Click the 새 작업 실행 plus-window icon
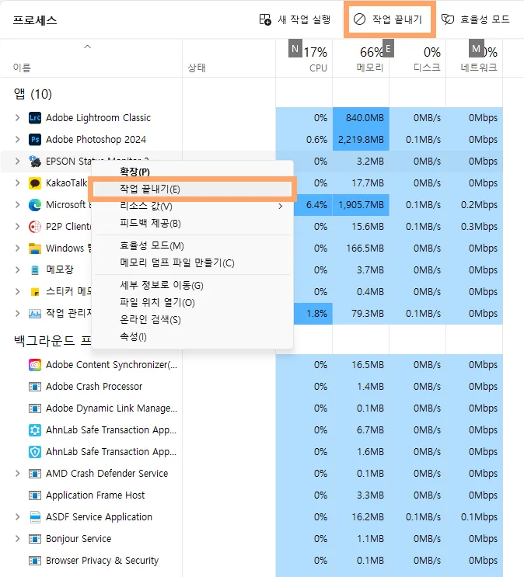The height and width of the screenshot is (577, 524). pos(265,19)
